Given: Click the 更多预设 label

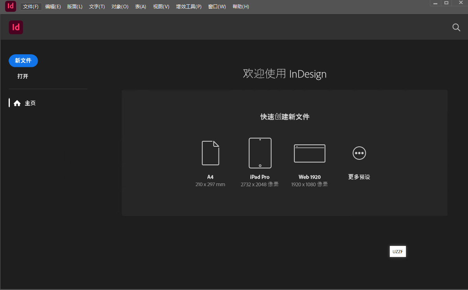Looking at the screenshot, I should 359,177.
